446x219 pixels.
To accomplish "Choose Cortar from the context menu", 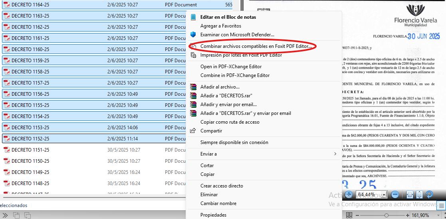I will point(207,165).
